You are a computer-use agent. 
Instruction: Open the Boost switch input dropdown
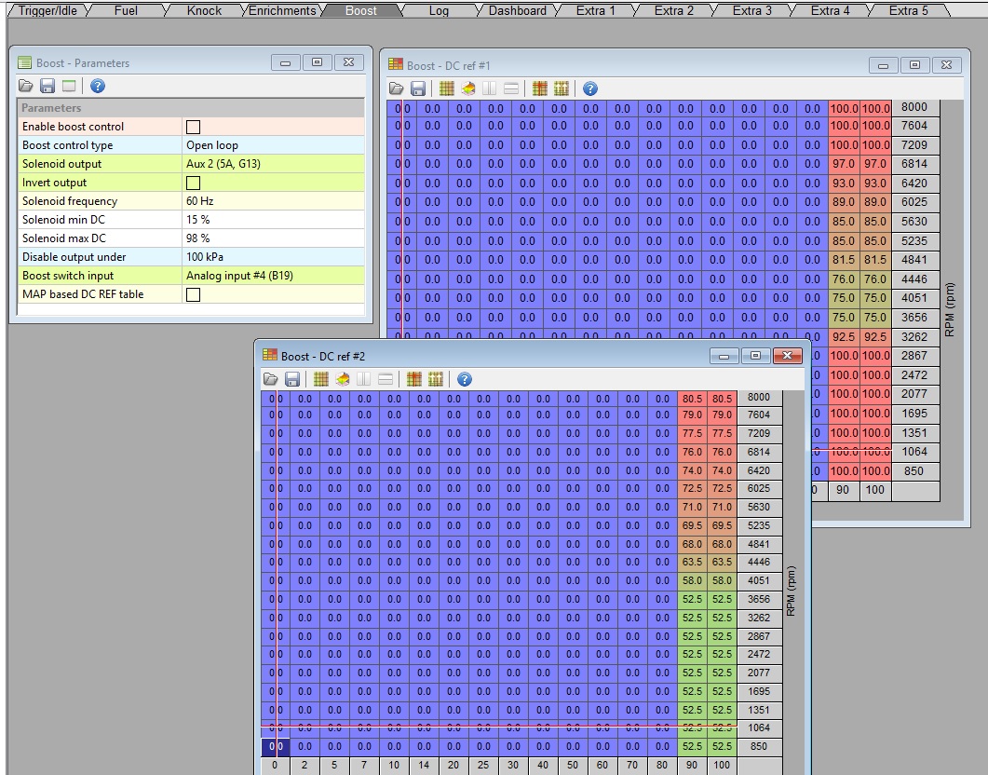(x=273, y=276)
